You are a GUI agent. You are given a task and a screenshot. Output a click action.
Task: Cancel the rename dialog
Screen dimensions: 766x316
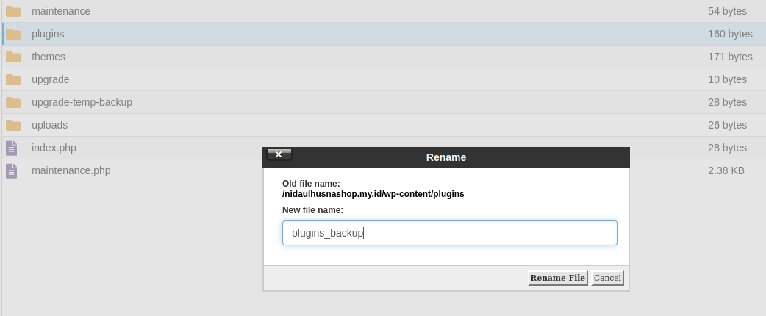pos(607,278)
